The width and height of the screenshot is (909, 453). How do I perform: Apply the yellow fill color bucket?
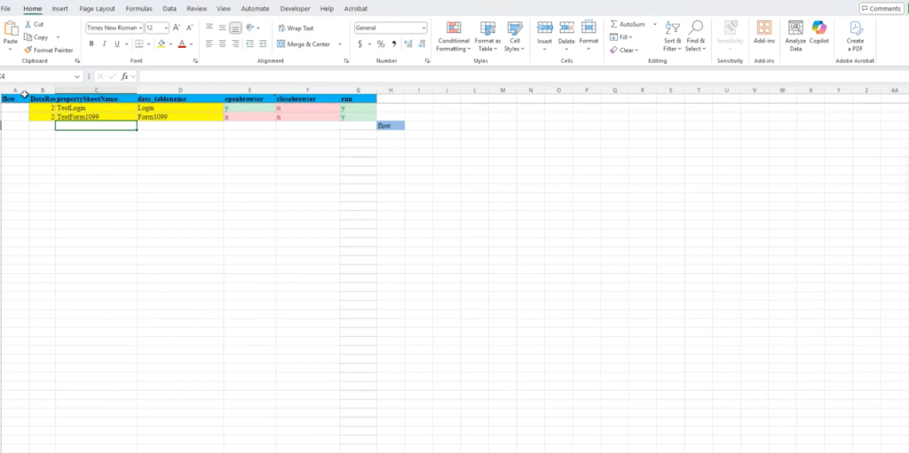click(x=162, y=43)
